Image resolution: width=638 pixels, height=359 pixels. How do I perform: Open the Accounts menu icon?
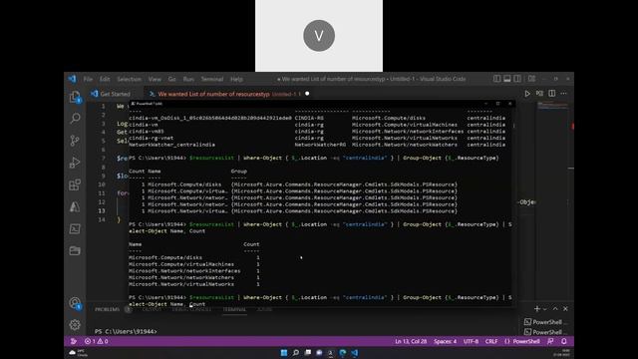[75, 303]
